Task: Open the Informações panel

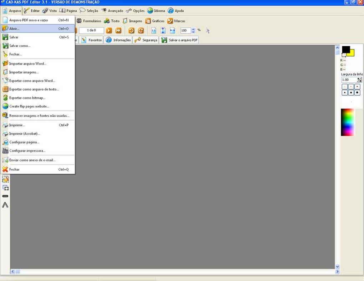Action: tap(118, 40)
